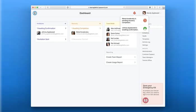Reload the page with refresh icon
The height and width of the screenshot is (112, 196).
tap(124, 8)
